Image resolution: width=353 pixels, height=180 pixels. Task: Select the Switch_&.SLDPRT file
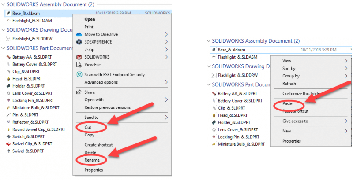click(25, 136)
